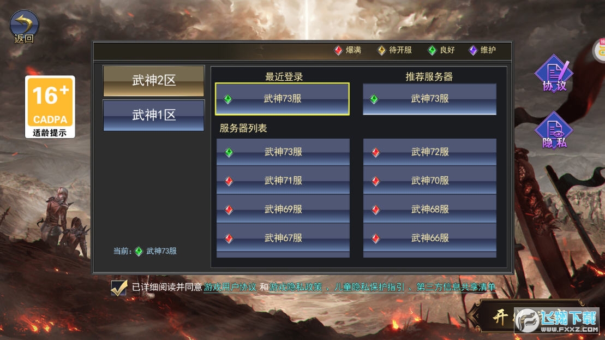Click the purple 维护 status gem

pos(473,50)
